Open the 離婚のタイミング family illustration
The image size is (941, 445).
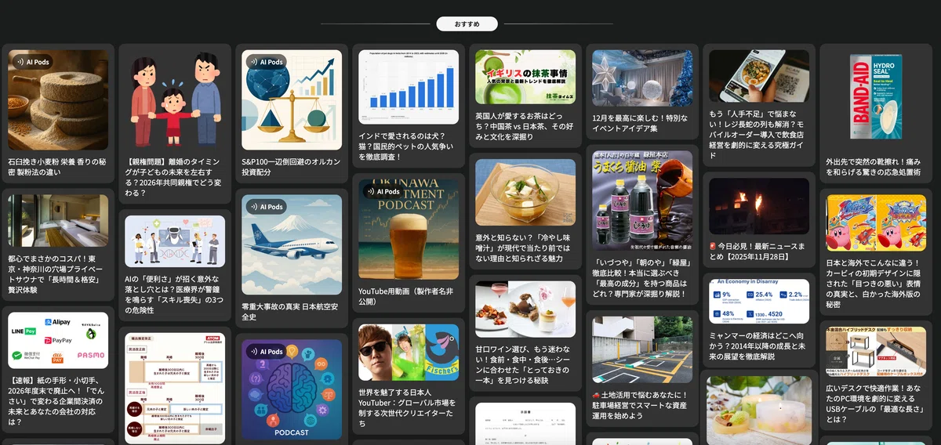pyautogui.click(x=175, y=99)
